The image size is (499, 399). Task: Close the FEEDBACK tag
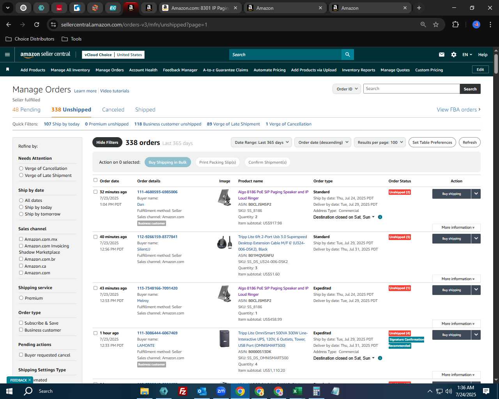click(29, 380)
